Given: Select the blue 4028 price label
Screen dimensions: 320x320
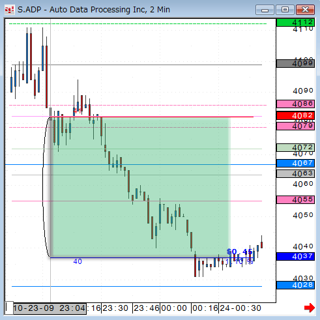Looking at the screenshot, I should pyautogui.click(x=295, y=285).
